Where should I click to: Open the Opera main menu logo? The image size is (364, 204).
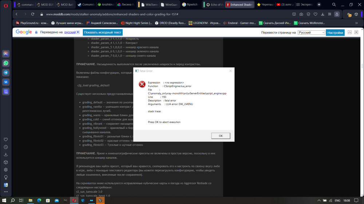(x=6, y=5)
